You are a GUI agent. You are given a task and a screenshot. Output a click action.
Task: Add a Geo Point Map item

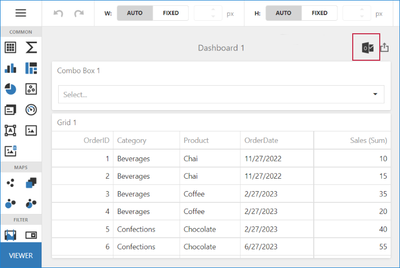pos(10,183)
